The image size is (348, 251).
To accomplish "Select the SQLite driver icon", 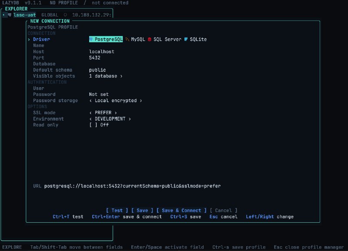I will 186,39.
